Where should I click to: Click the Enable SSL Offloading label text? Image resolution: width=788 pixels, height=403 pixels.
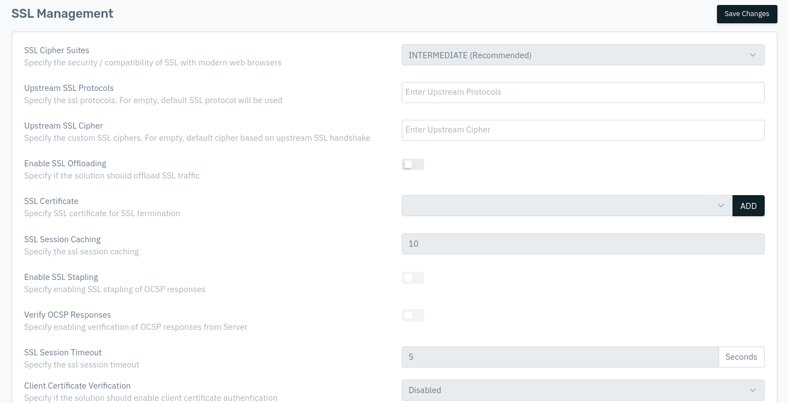65,164
